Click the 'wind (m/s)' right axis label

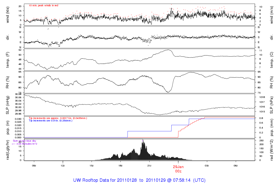point(272,15)
